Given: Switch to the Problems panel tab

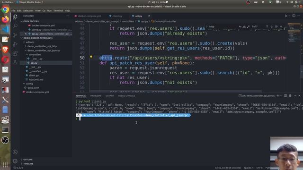Looking at the screenshot, I should pyautogui.click(x=96, y=96).
